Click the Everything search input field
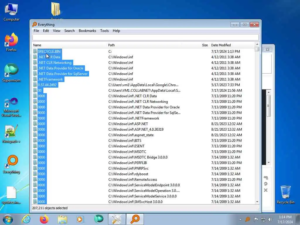 (145, 37)
